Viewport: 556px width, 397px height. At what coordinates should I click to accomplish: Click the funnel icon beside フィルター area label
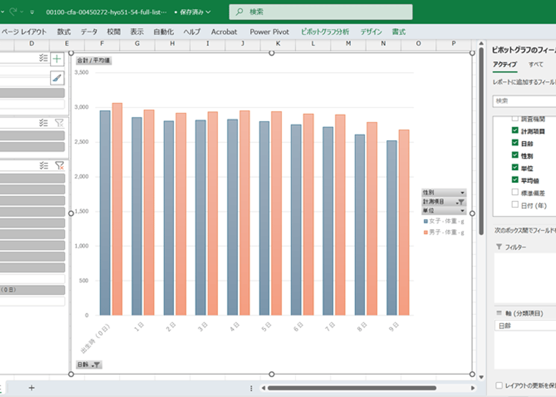[x=499, y=247]
